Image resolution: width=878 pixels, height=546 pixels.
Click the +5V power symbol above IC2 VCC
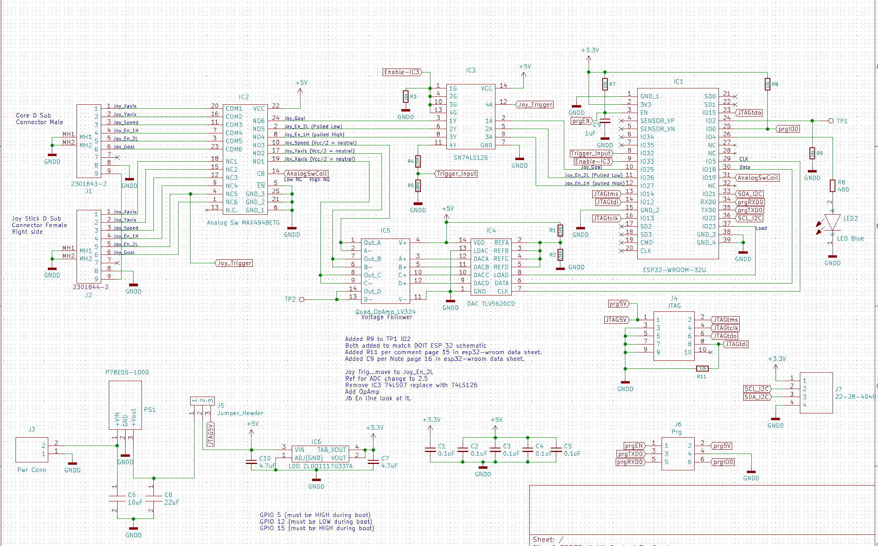[301, 88]
